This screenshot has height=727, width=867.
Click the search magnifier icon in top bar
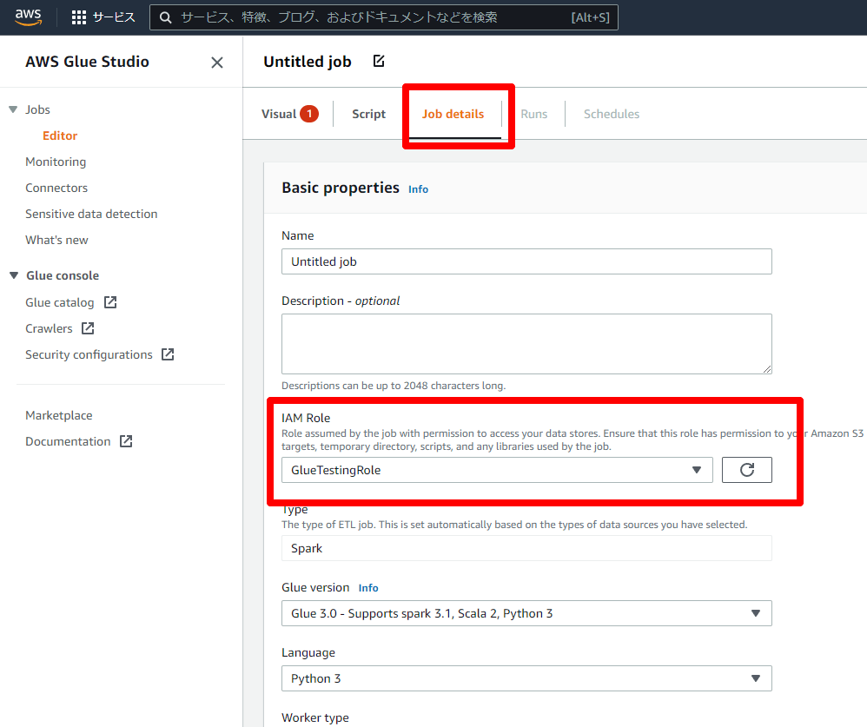click(165, 17)
